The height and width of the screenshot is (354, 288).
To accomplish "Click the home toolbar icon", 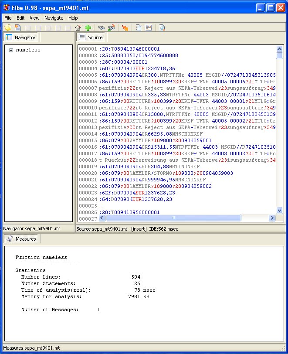I will pyautogui.click(x=78, y=28).
